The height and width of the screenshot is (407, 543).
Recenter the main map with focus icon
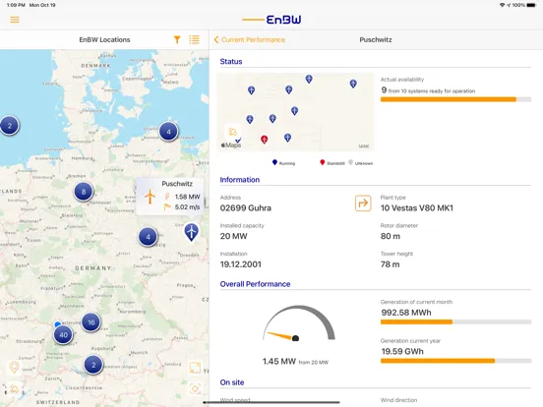[x=195, y=388]
